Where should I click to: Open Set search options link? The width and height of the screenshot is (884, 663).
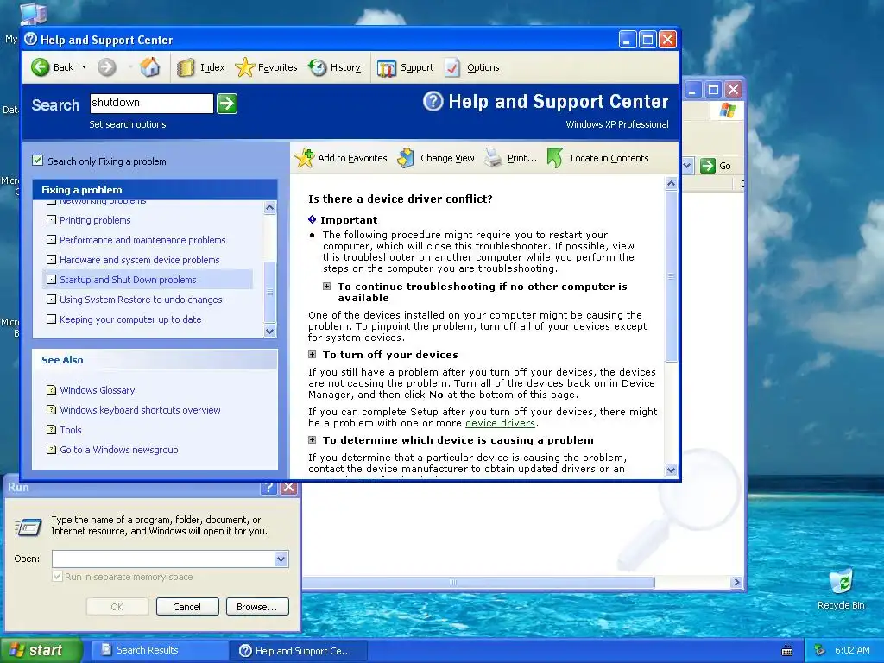tap(128, 124)
